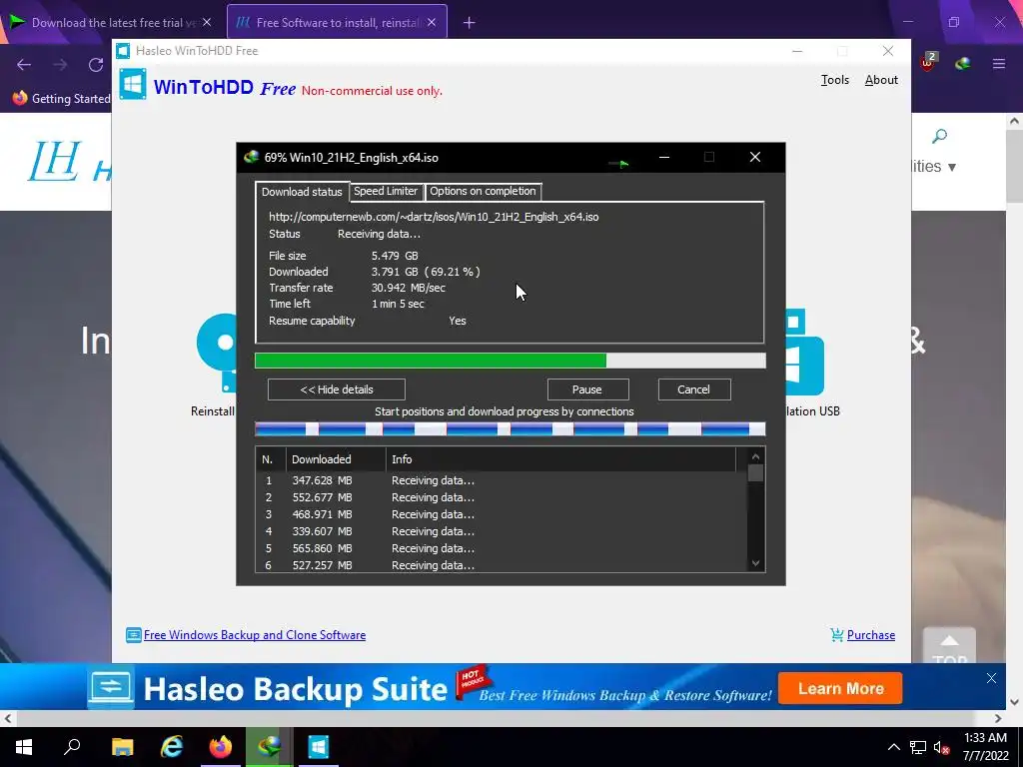1023x767 pixels.
Task: Click the Info column header
Action: (561, 459)
